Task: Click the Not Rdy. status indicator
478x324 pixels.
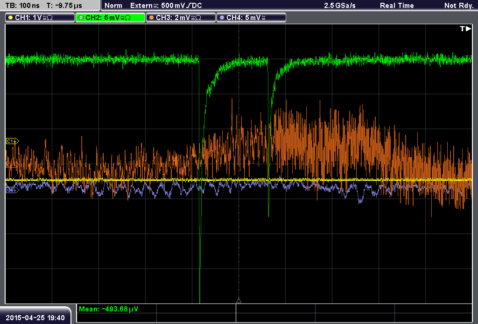Action: (x=459, y=6)
